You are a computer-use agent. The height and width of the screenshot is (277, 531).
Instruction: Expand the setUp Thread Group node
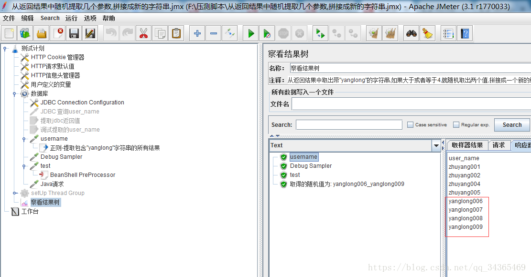coord(14,193)
